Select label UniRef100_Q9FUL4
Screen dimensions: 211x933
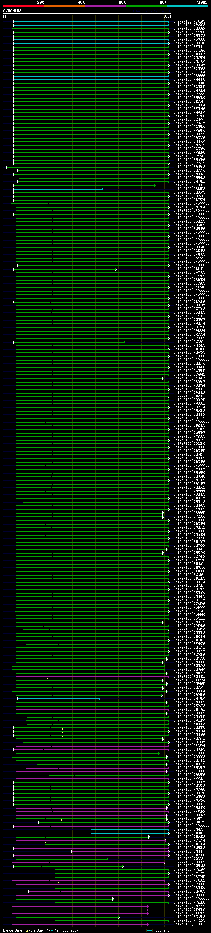point(189,91)
